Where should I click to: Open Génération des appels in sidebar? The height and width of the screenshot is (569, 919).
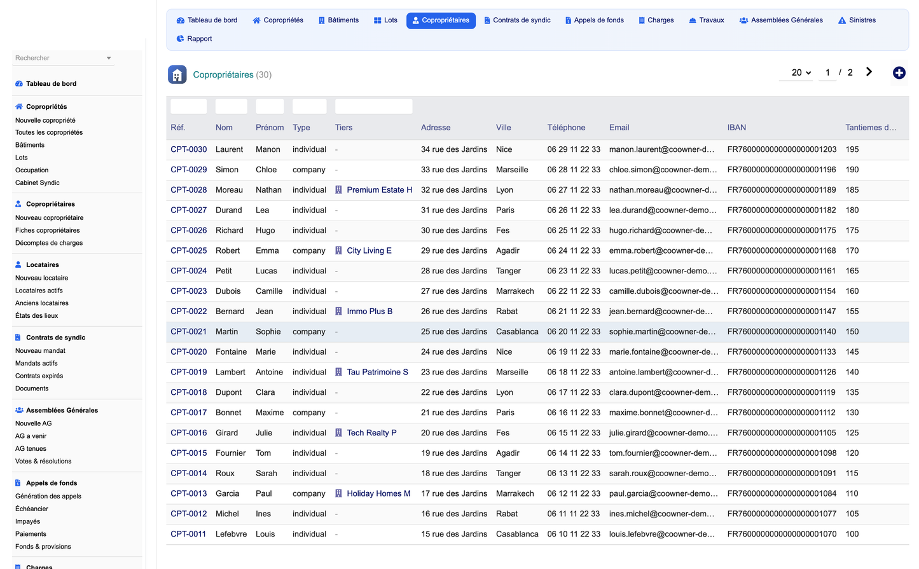(x=48, y=497)
